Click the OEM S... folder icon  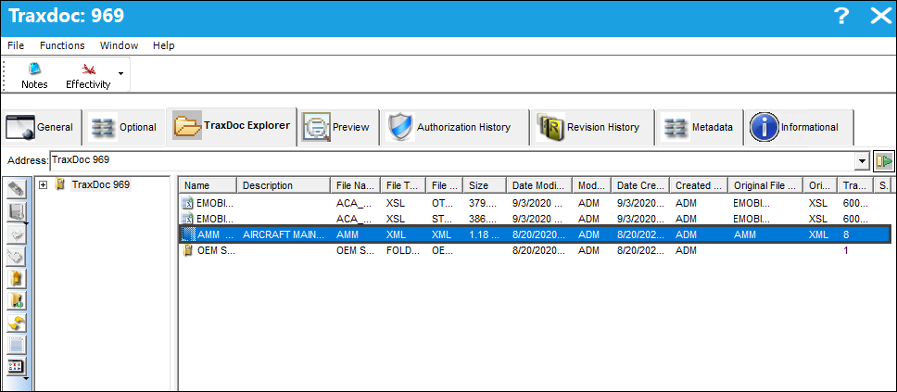click(187, 250)
